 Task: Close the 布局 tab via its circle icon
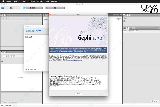click(5, 52)
